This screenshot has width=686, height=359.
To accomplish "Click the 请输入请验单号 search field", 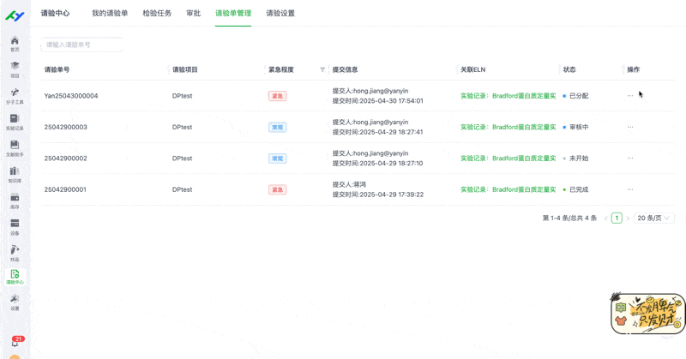I will [x=81, y=45].
